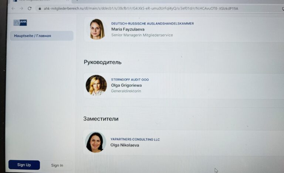This screenshot has height=173, width=284.
Task: Open Olga Nikolaeva's profile photo
Action: pos(95,142)
